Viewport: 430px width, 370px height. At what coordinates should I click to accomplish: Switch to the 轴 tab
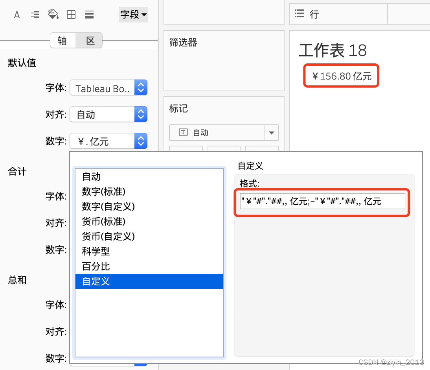pos(63,41)
